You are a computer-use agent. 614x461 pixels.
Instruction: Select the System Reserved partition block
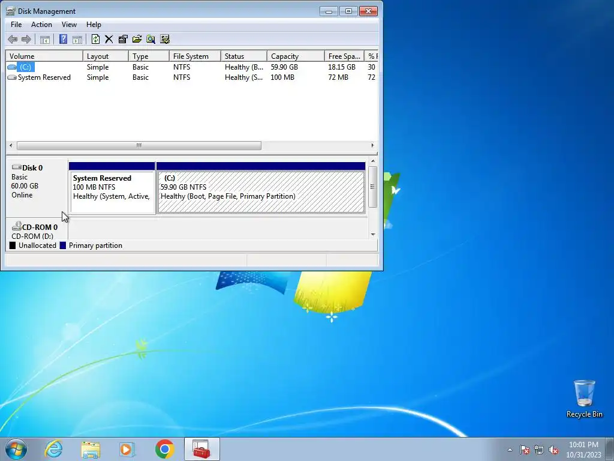pos(112,188)
